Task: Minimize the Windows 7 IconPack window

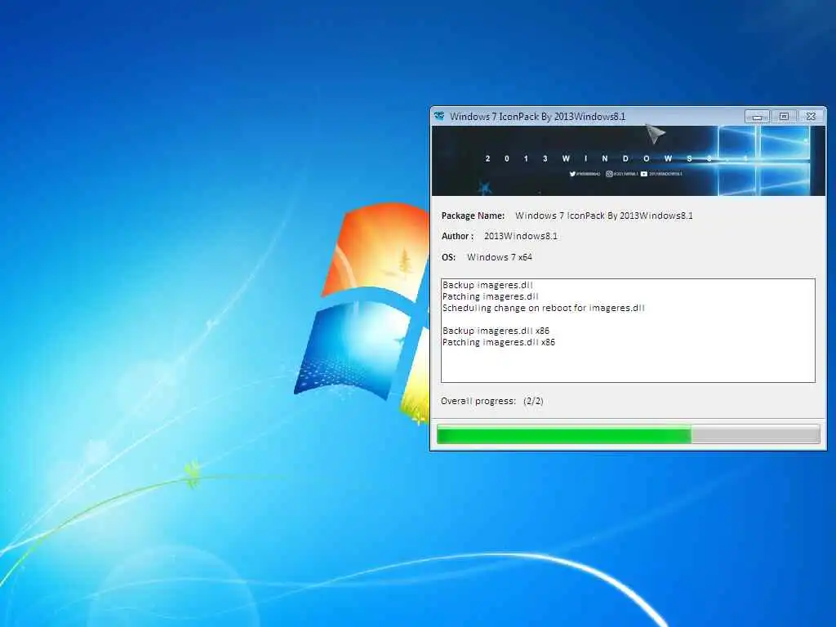Action: pyautogui.click(x=757, y=116)
